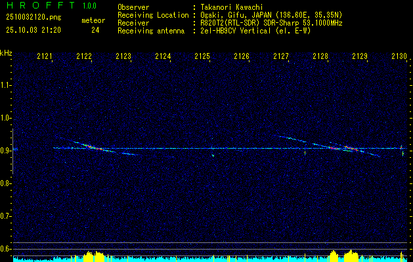This screenshot has height=262, width=413.
Task: Click the 2129 time marker
Action: [x=360, y=56]
